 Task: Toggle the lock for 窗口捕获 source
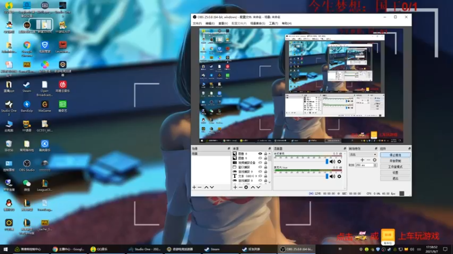pyautogui.click(x=266, y=167)
